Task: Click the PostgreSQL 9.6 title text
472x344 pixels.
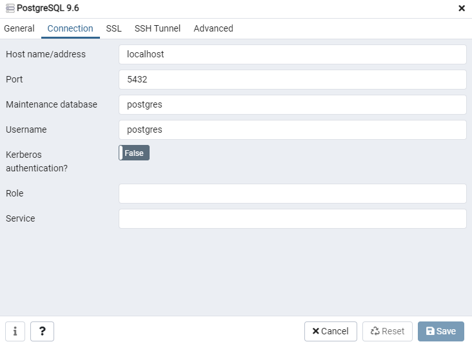Action: point(48,8)
